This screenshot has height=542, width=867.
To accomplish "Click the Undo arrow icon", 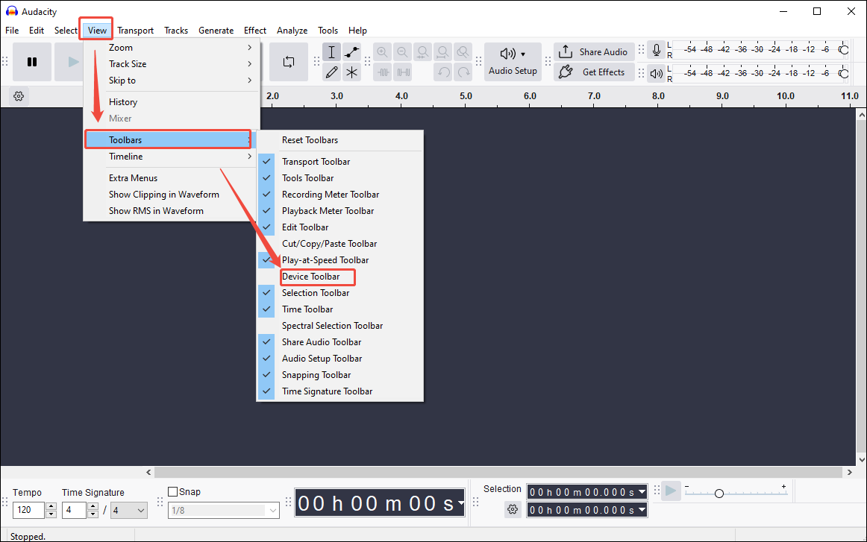I will 443,72.
